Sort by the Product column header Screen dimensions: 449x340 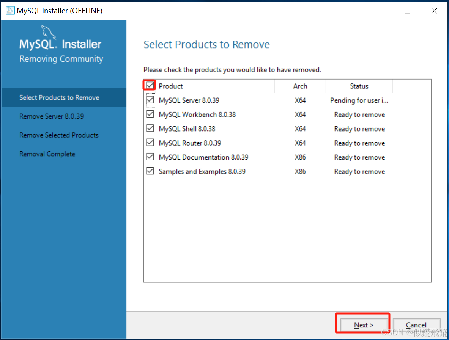click(171, 86)
